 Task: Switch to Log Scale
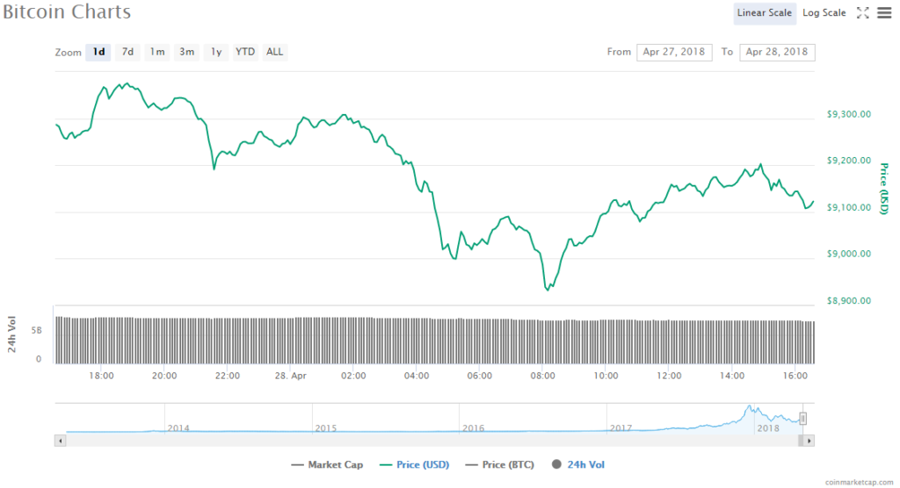(824, 12)
